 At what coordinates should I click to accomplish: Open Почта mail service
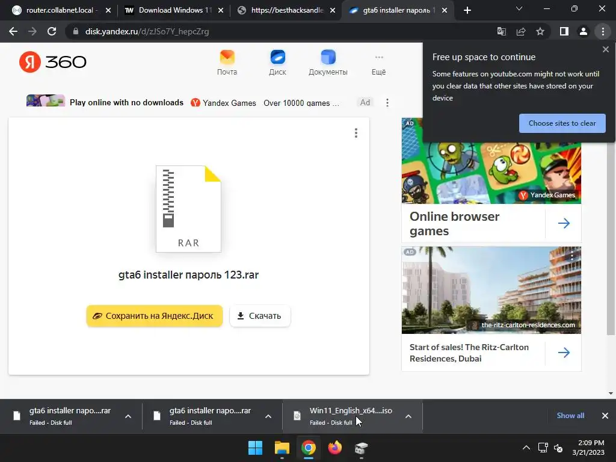227,63
